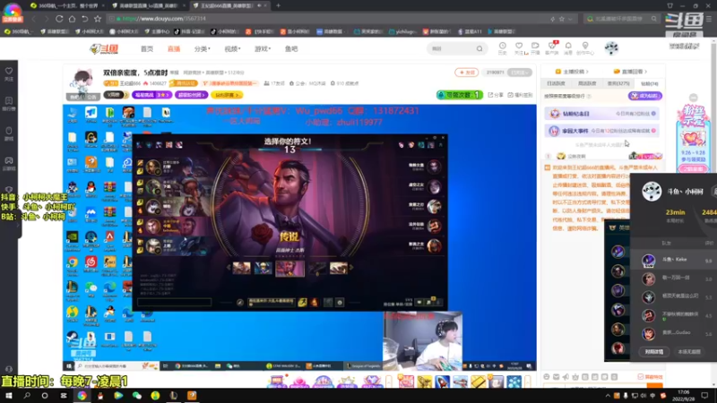Click the Douyu logo in site header
Image resolution: width=717 pixels, height=403 pixels.
click(104, 48)
